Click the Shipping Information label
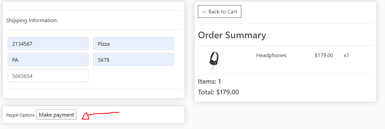The height and width of the screenshot is (129, 385). tap(32, 20)
